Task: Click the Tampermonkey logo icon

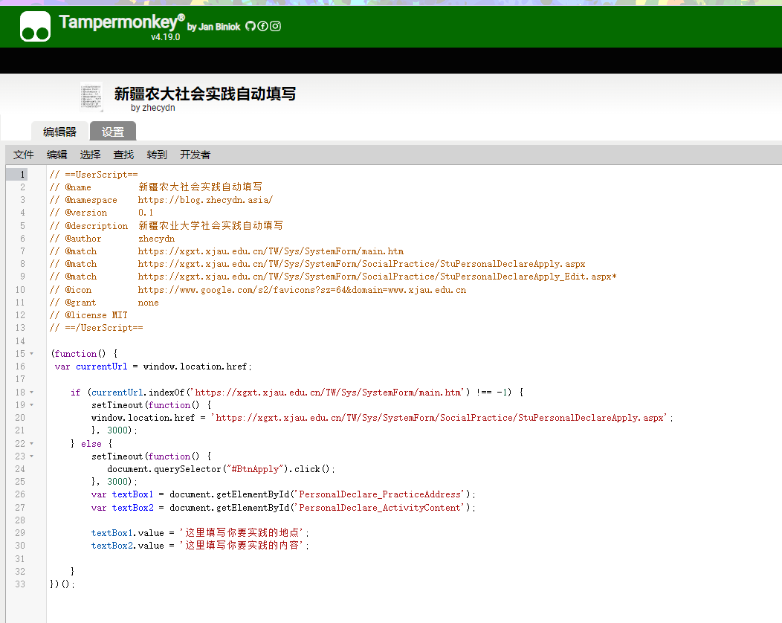Action: tap(35, 26)
